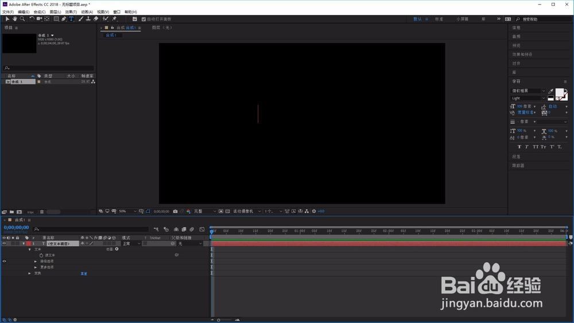The image size is (574, 323).
Task: Select the Horizontal Type tool
Action: click(x=71, y=19)
